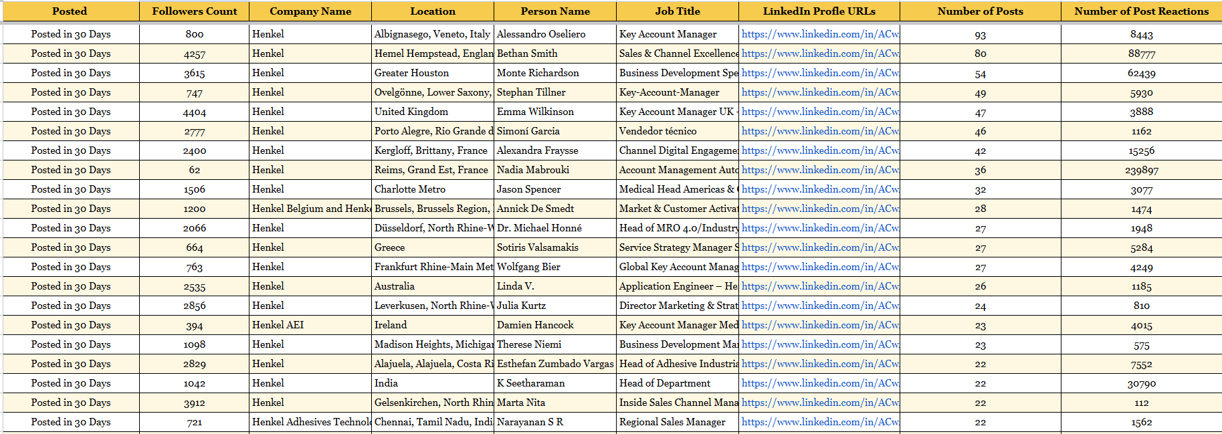
Task: Select the Head of Department job title cell
Action: point(664,383)
